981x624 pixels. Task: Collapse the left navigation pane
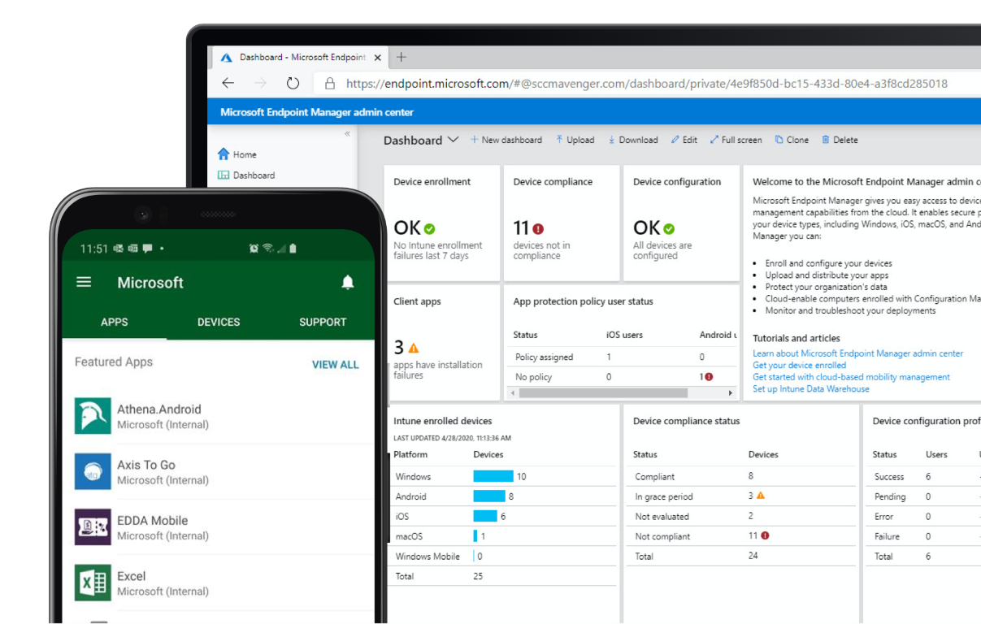(x=347, y=132)
